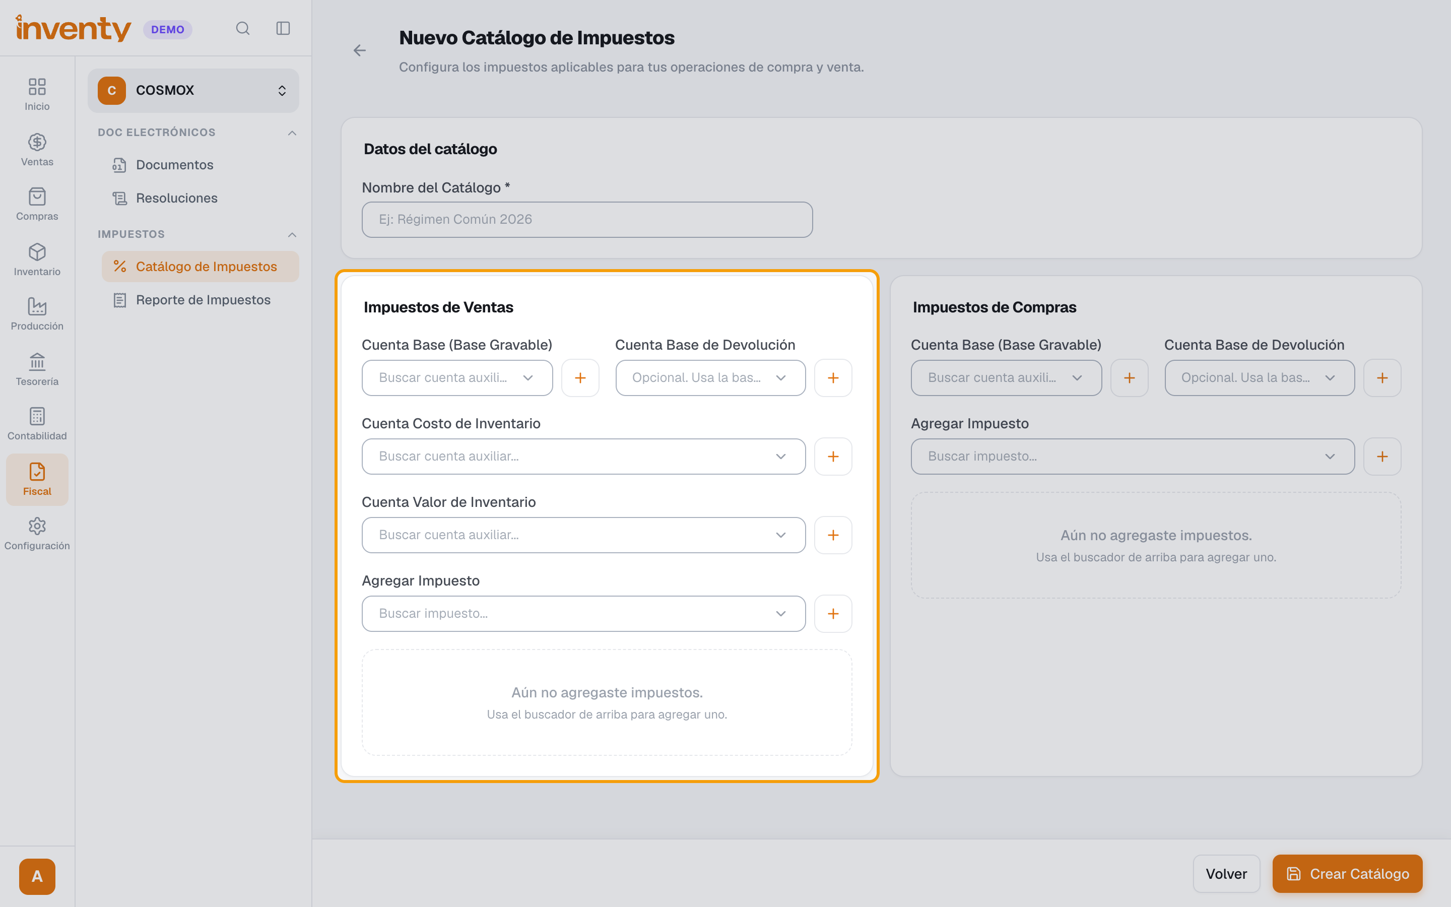Click the Volver button
The width and height of the screenshot is (1451, 907).
tap(1226, 874)
